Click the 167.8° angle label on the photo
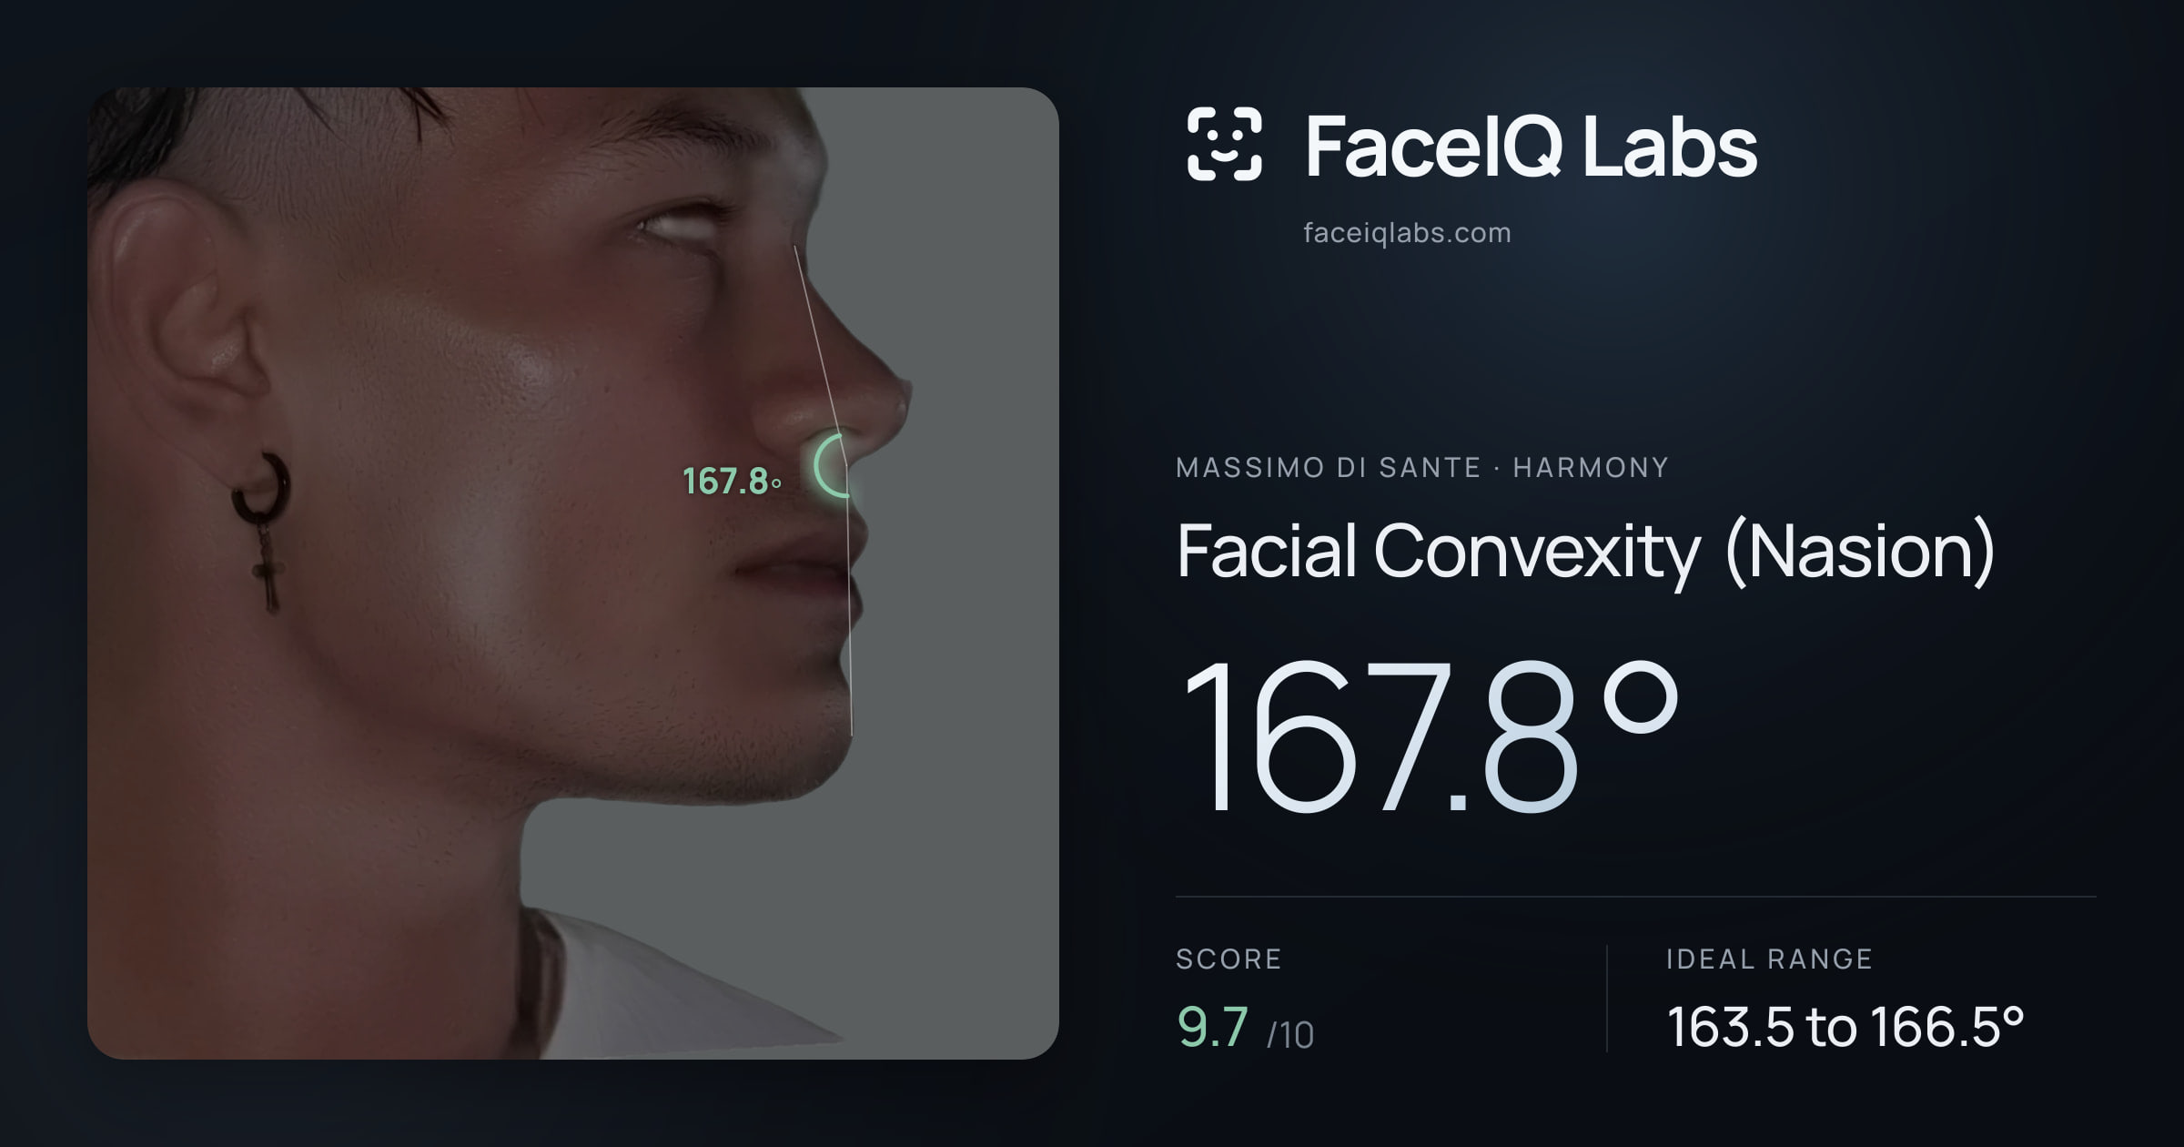Viewport: 2184px width, 1147px height. 732,482
